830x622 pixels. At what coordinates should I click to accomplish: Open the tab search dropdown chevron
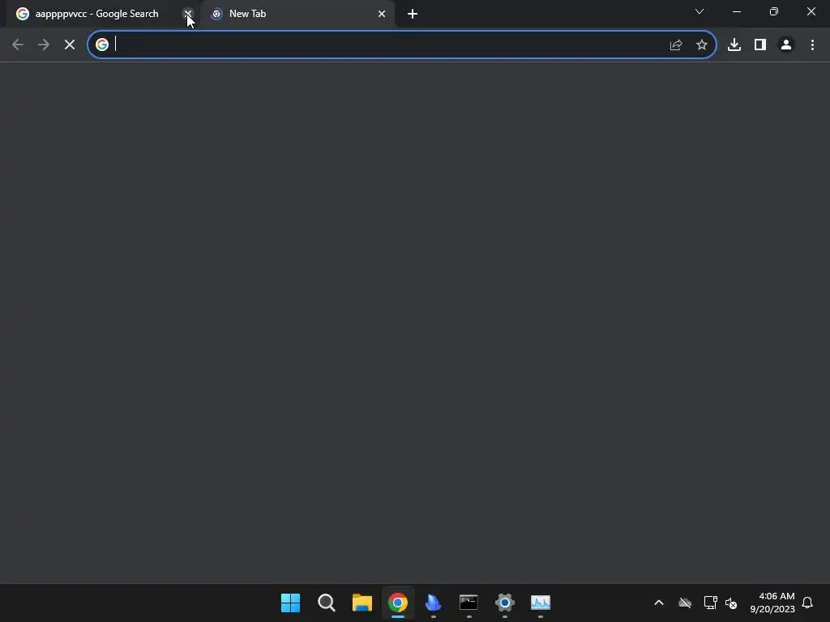coord(700,11)
